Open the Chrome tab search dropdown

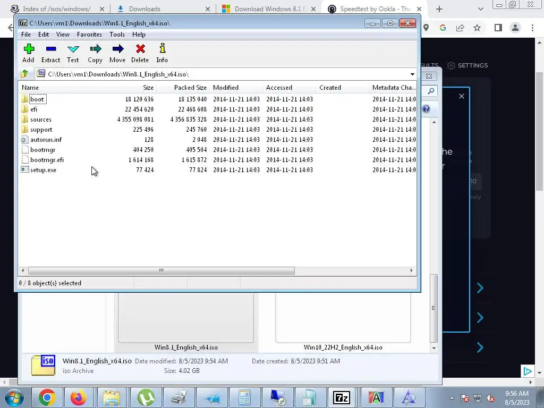(480, 9)
